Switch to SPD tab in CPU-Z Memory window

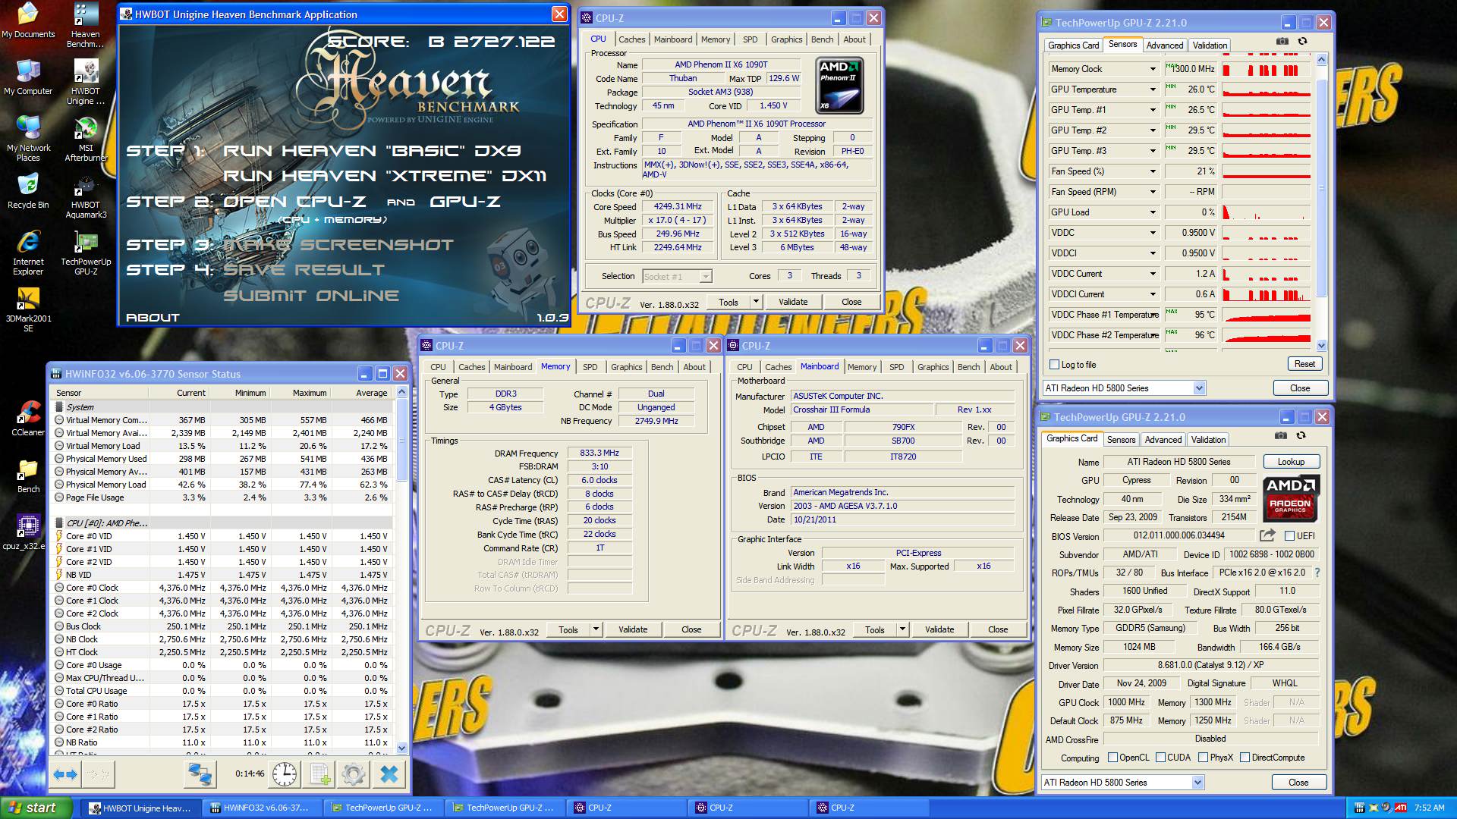click(x=590, y=367)
